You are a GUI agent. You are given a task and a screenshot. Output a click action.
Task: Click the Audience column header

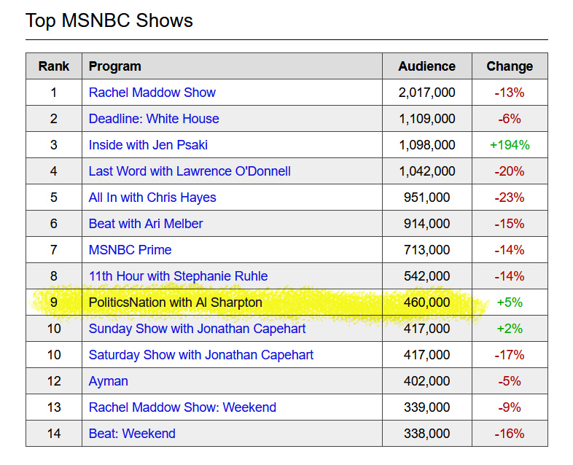(x=426, y=66)
